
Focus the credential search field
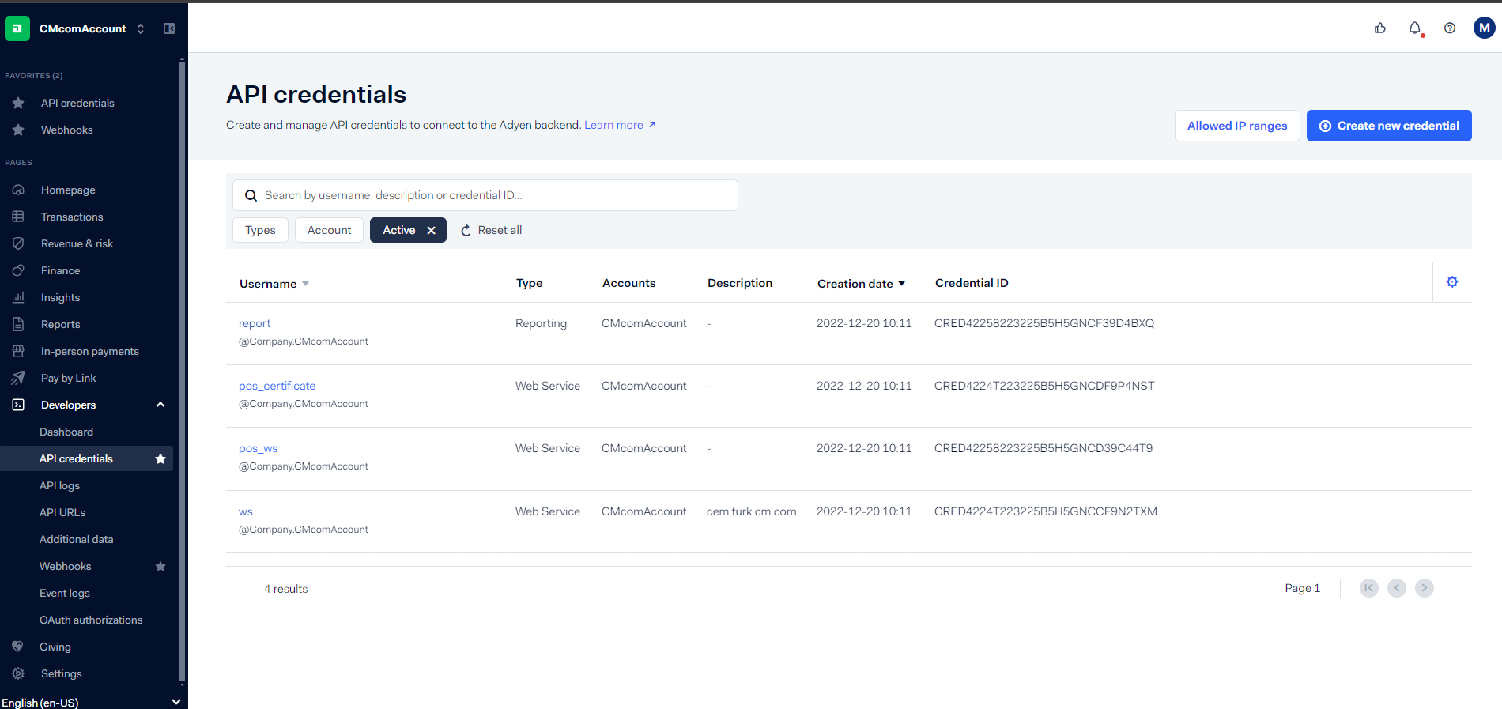click(x=485, y=195)
